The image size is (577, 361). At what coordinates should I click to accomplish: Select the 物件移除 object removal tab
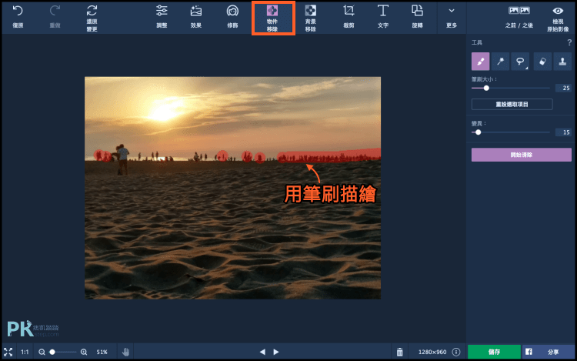tap(272, 18)
